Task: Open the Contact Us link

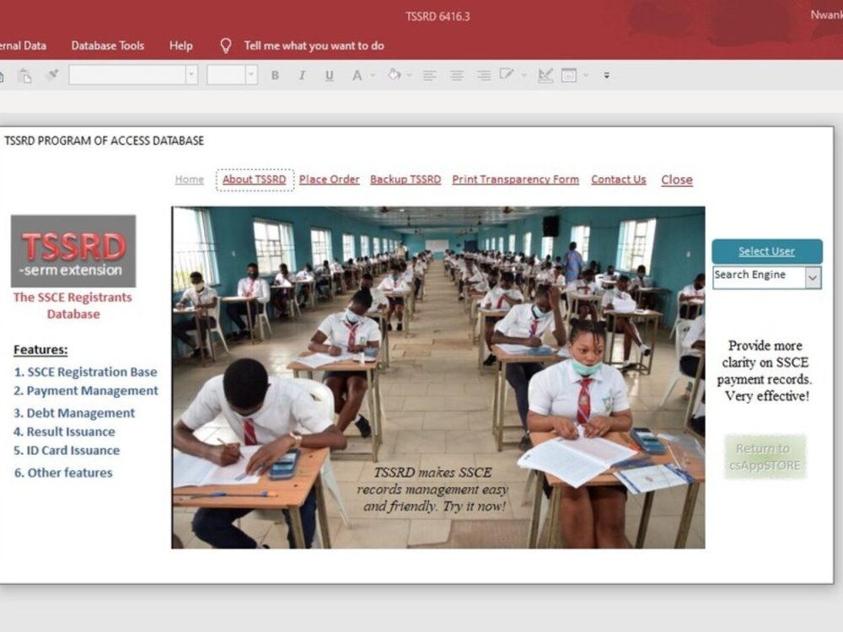Action: point(618,179)
